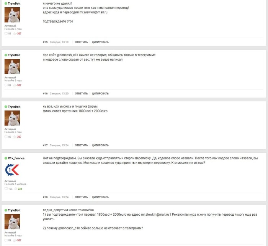
Task: Click the online status dot in post #16
Action: (6, 55)
